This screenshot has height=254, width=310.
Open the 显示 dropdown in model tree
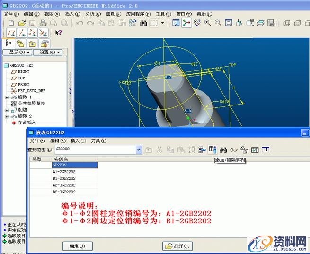pyautogui.click(x=17, y=53)
